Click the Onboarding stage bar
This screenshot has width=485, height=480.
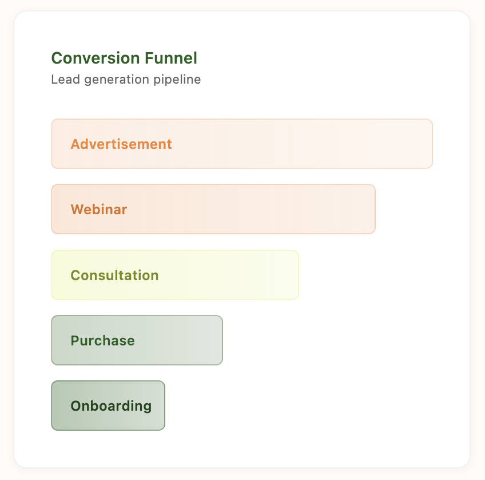click(108, 406)
